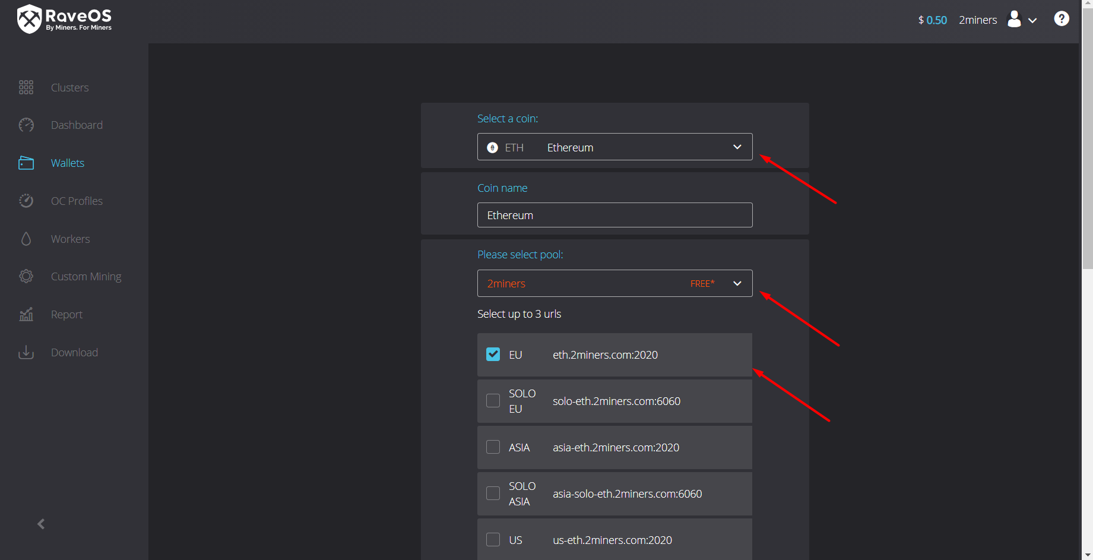Select Wallets in sidebar
Viewport: 1093px width, 560px height.
point(68,163)
